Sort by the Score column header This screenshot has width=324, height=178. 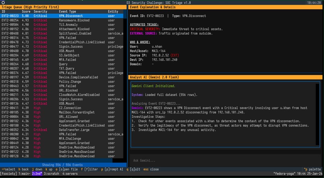click(26, 12)
